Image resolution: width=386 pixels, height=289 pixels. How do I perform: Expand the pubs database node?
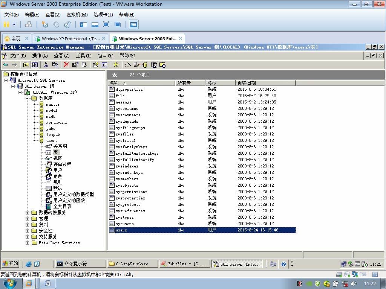[35, 129]
